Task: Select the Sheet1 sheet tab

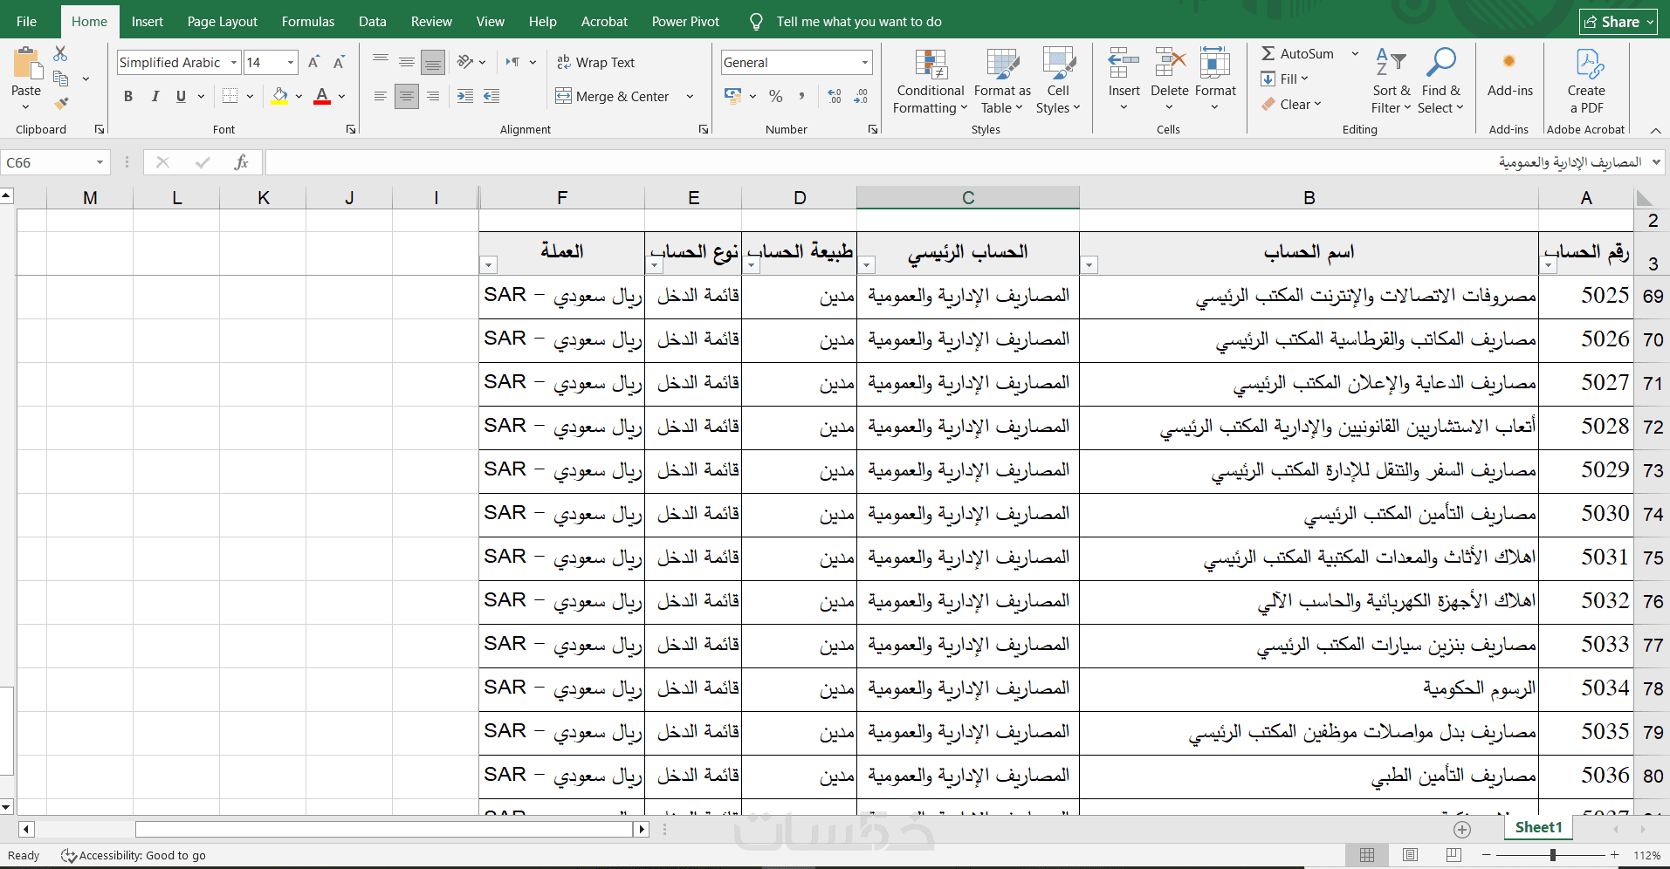Action: pyautogui.click(x=1538, y=828)
